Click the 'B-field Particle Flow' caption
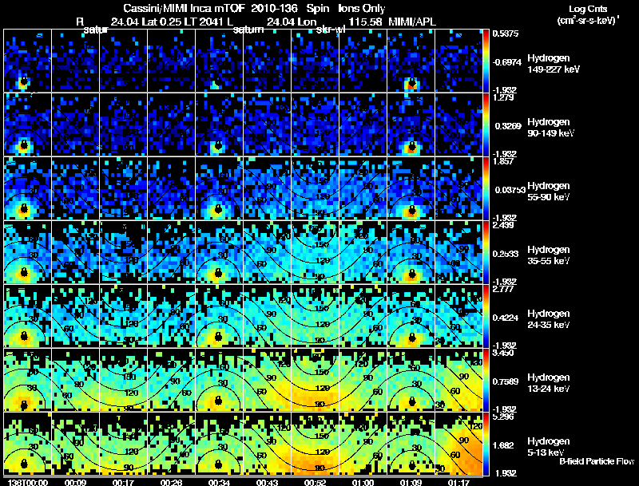Viewport: 639px width, 486px height. 597,461
